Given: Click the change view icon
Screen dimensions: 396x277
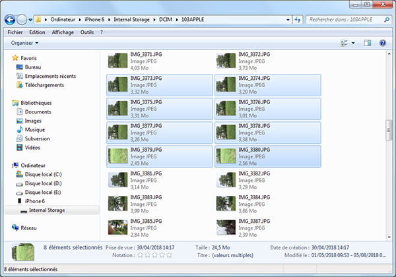Looking at the screenshot, I should coord(344,44).
